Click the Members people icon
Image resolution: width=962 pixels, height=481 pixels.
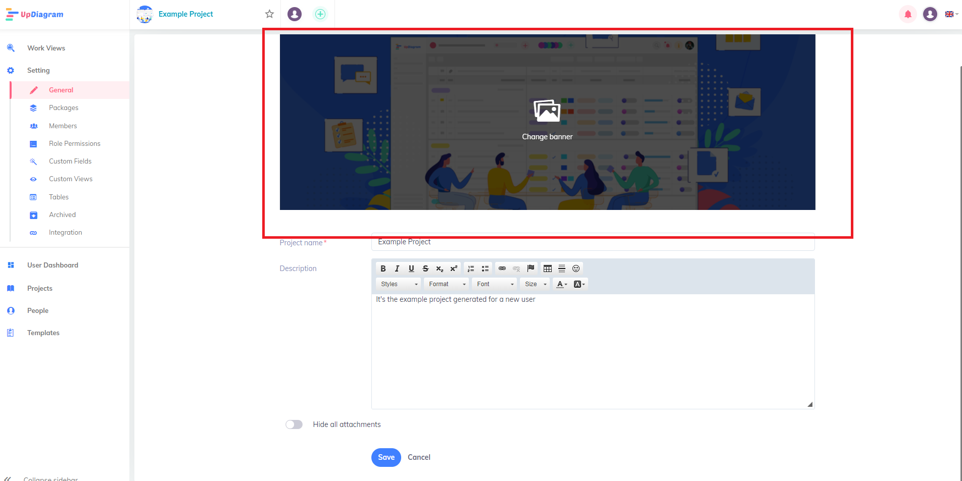click(33, 126)
